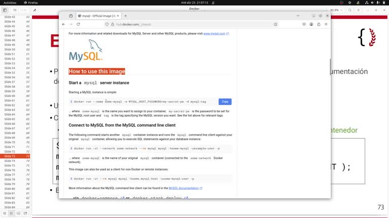The height and width of the screenshot is (218, 389).
Task: Switch sidebar to thumbnails view
Action: (x=5, y=213)
